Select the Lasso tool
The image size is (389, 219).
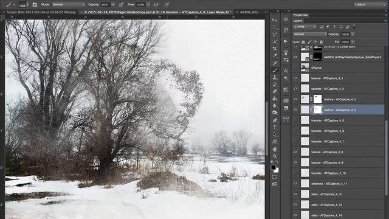[275, 34]
